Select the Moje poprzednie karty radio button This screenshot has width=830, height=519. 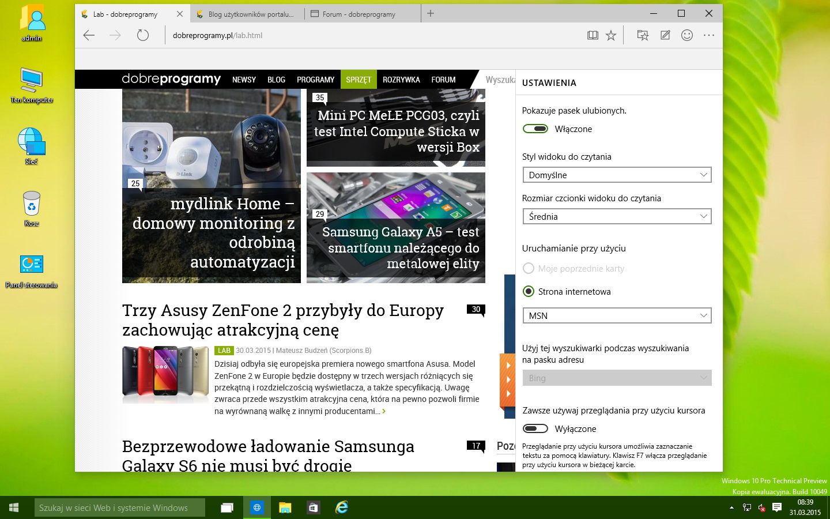(528, 268)
